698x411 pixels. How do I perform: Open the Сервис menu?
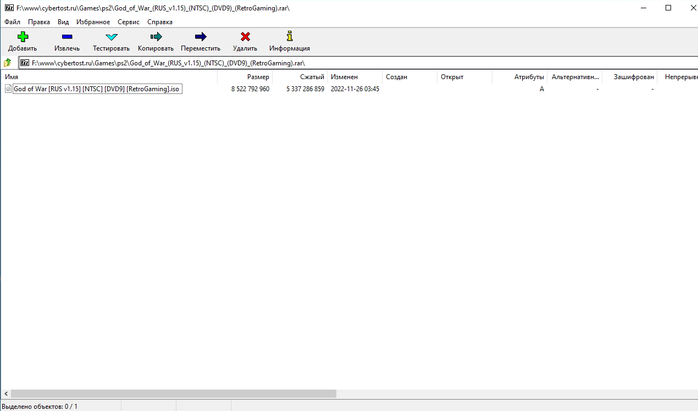point(129,22)
